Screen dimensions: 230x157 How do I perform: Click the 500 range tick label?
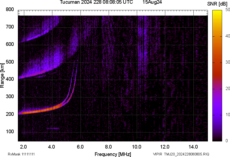pyautogui.click(x=10, y=62)
